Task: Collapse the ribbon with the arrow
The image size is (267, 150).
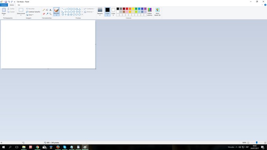Action: click(262, 5)
